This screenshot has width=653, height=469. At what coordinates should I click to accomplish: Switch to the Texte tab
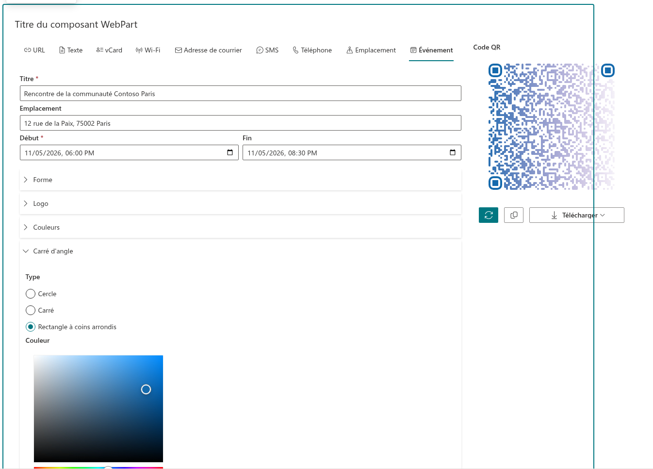pos(71,50)
